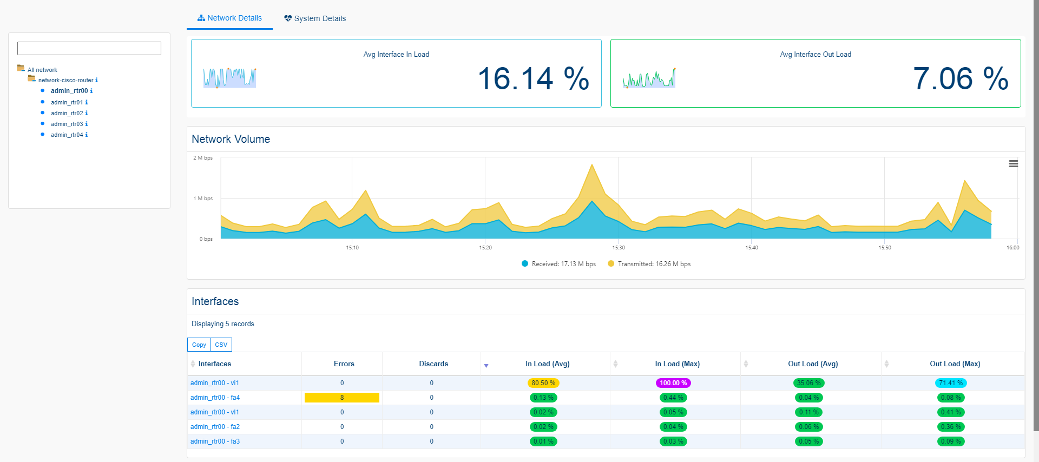Viewport: 1039px width, 462px height.
Task: Collapse the network-cisco-router folder
Action: pyautogui.click(x=32, y=79)
